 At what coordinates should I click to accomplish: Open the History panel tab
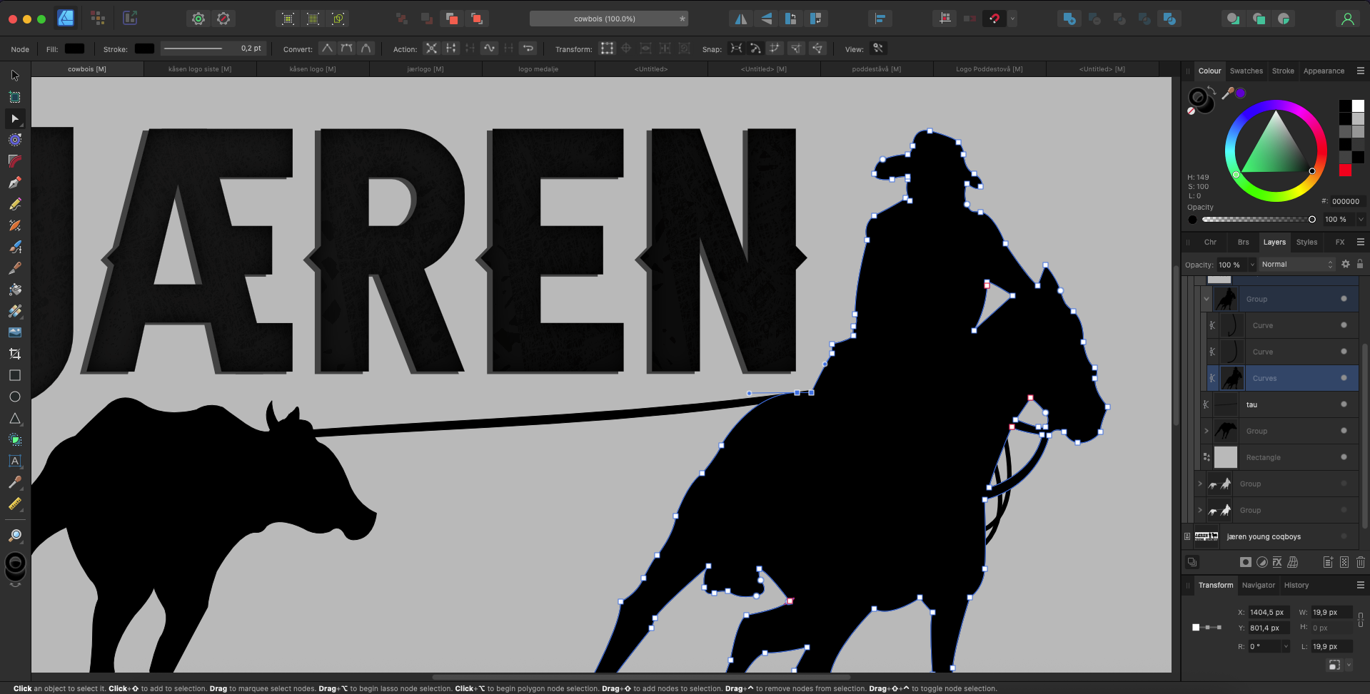click(1296, 585)
